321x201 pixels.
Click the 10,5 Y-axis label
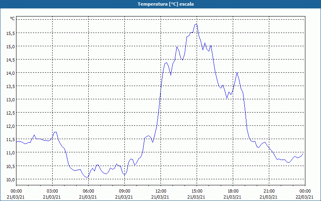click(x=11, y=166)
